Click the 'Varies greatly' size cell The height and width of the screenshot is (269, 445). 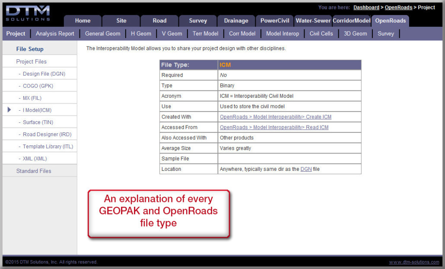[289, 148]
